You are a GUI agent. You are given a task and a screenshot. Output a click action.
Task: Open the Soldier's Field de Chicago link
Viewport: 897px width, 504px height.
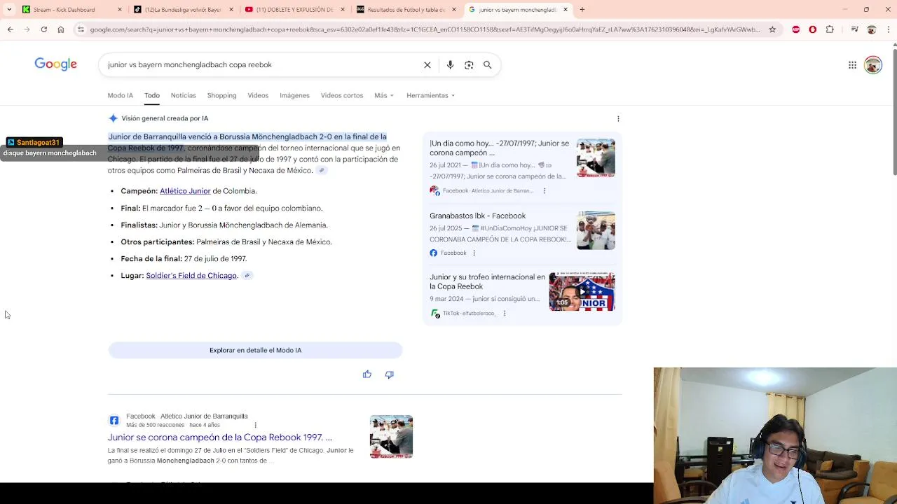coord(191,276)
